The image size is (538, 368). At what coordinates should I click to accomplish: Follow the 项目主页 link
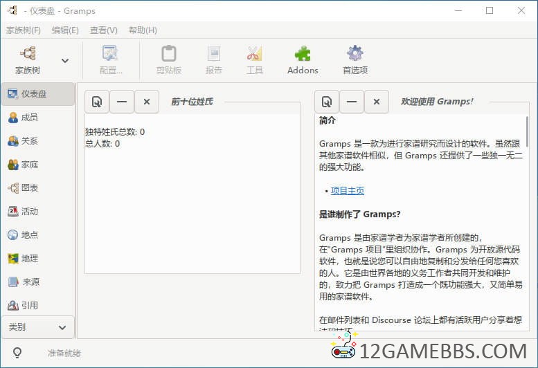[x=347, y=191]
